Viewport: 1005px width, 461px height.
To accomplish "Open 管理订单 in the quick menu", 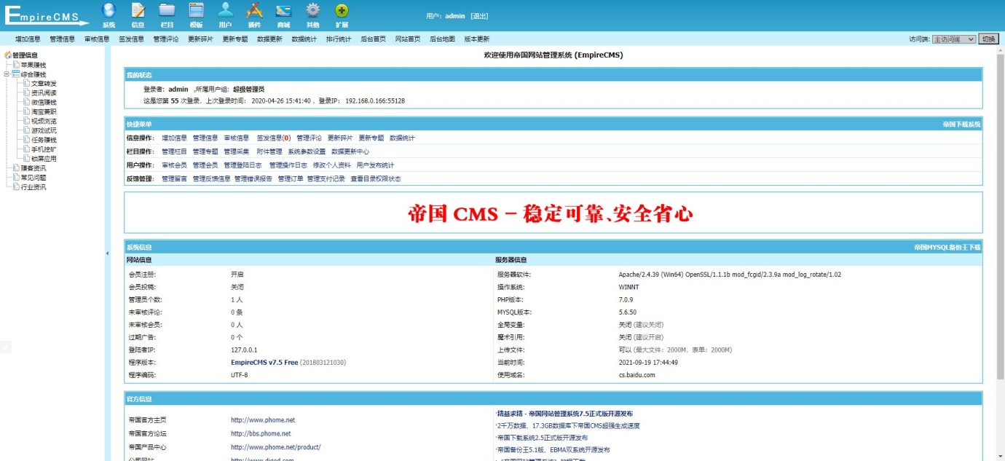I will click(x=291, y=178).
